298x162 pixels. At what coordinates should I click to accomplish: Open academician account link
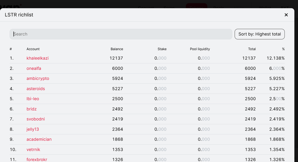click(x=39, y=140)
